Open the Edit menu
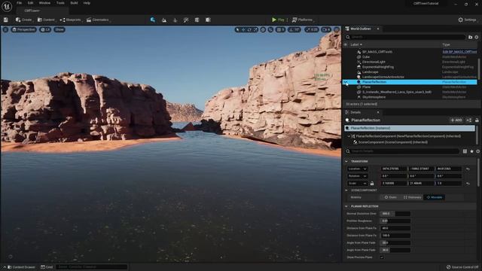 click(30, 3)
